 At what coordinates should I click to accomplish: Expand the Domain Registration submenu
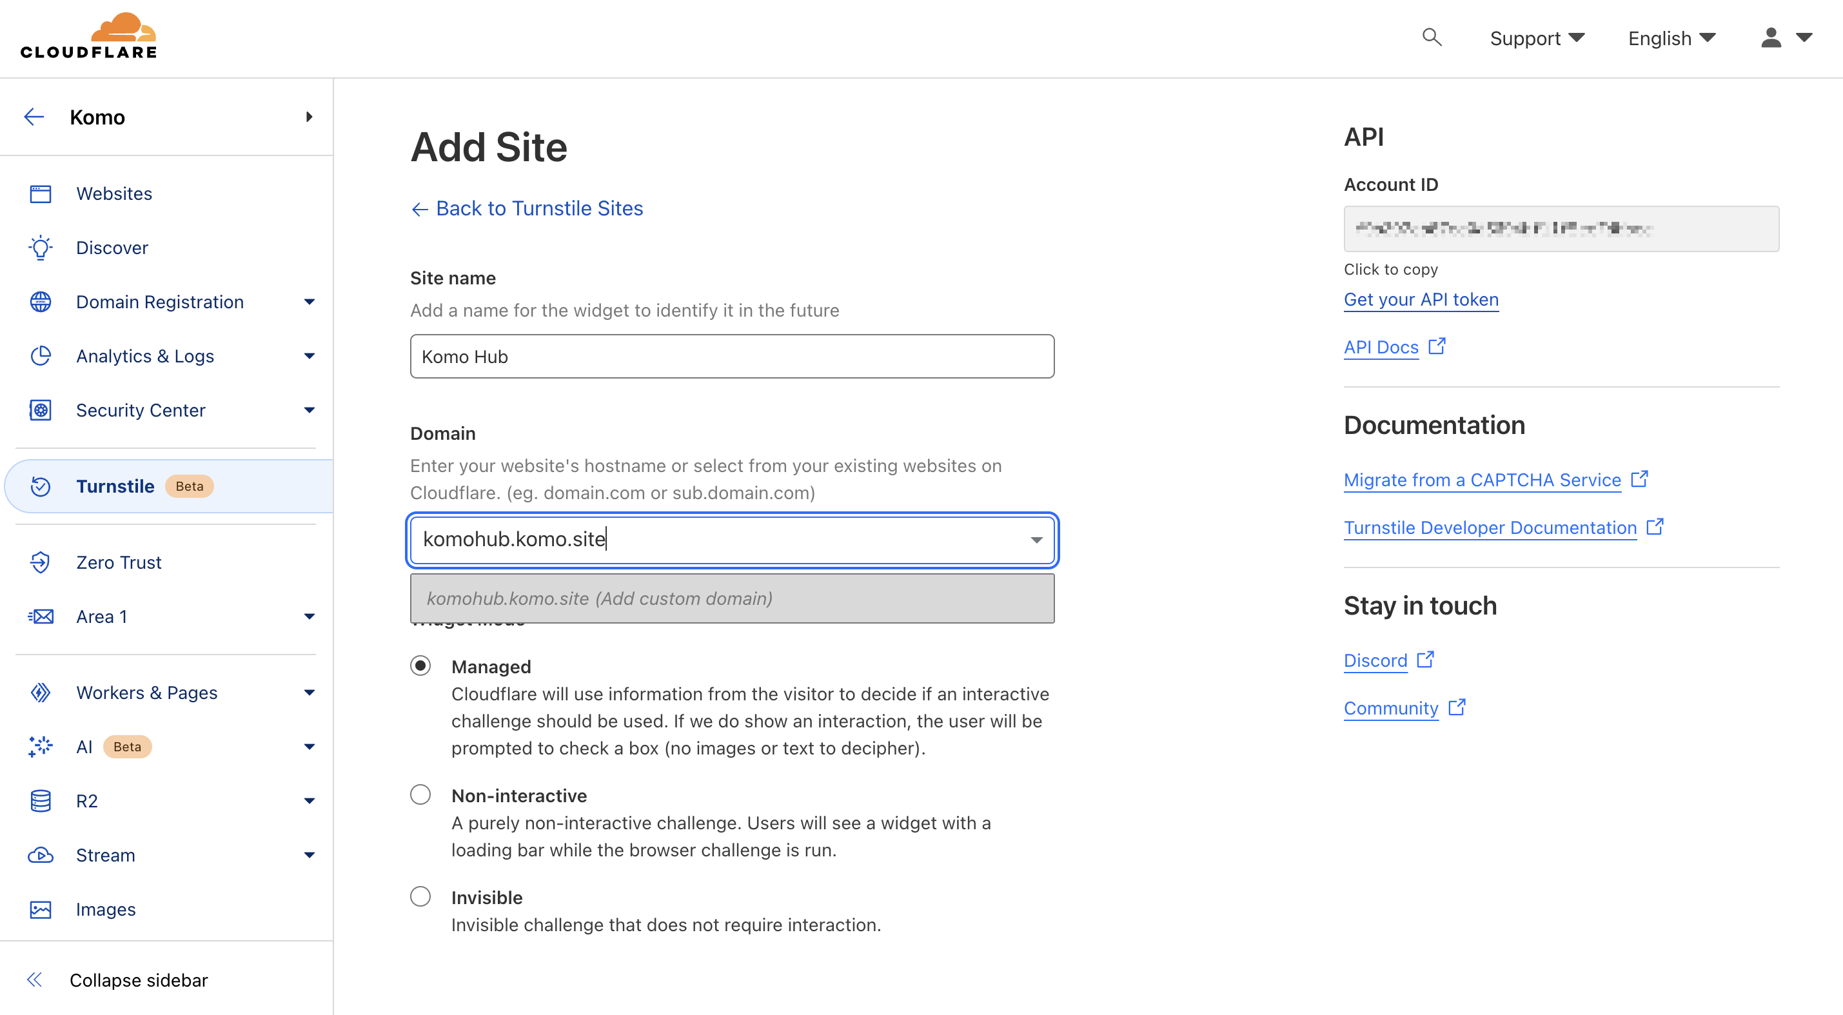309,302
